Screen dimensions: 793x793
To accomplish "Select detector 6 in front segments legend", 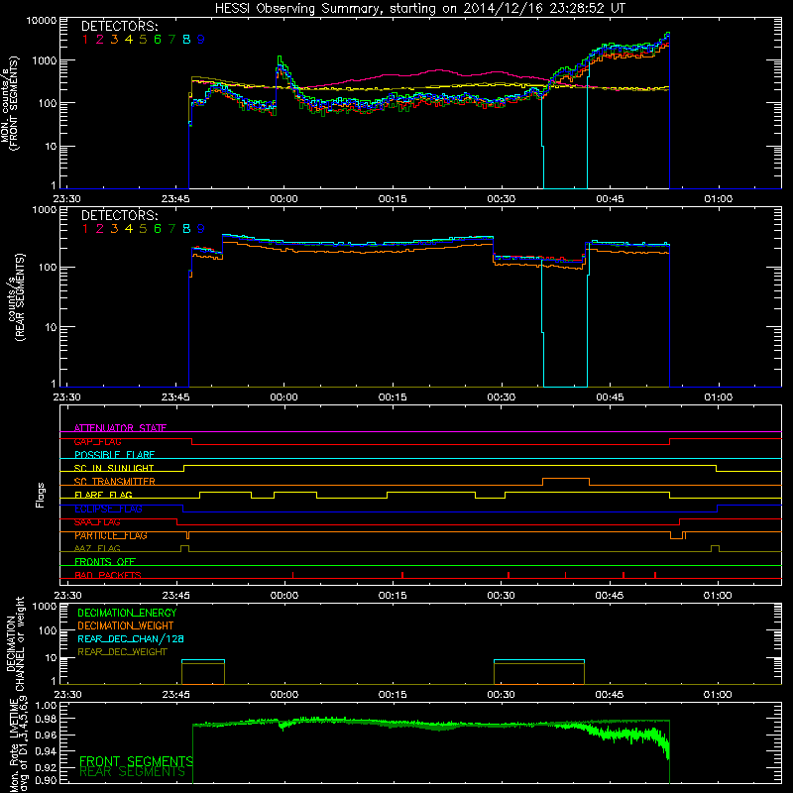I will [158, 40].
